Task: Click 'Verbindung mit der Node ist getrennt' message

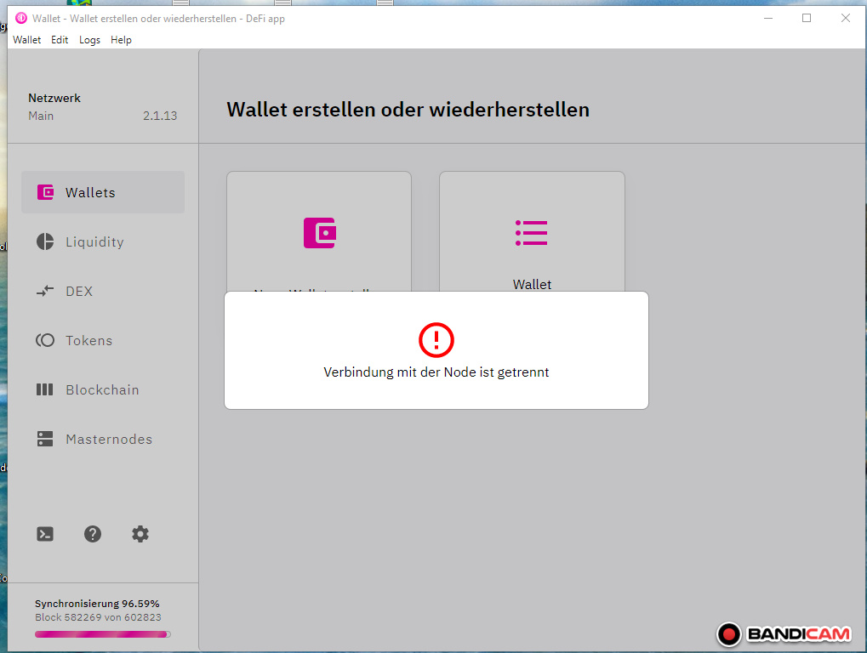Action: click(x=436, y=372)
